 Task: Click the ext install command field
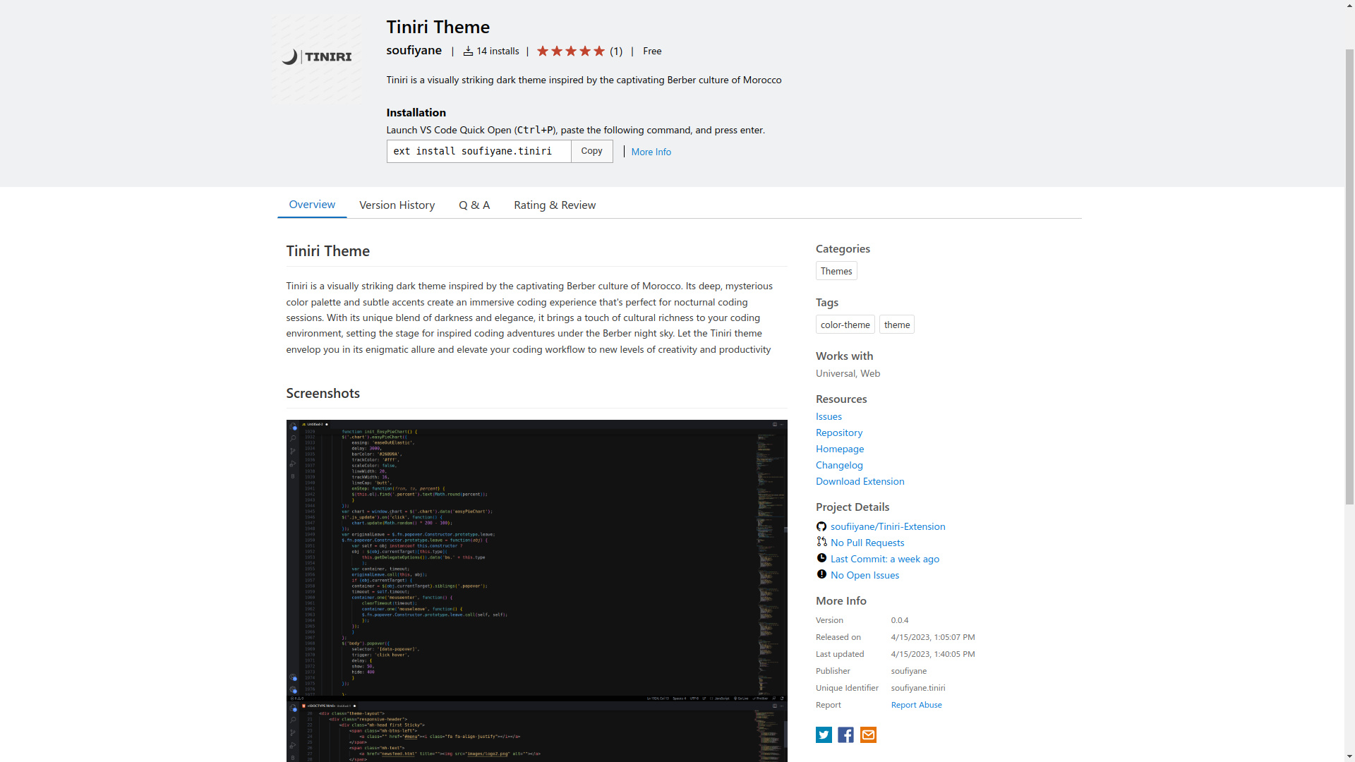478,151
